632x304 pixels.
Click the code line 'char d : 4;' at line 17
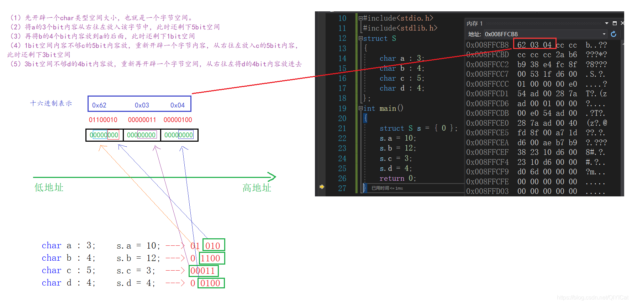click(x=402, y=88)
